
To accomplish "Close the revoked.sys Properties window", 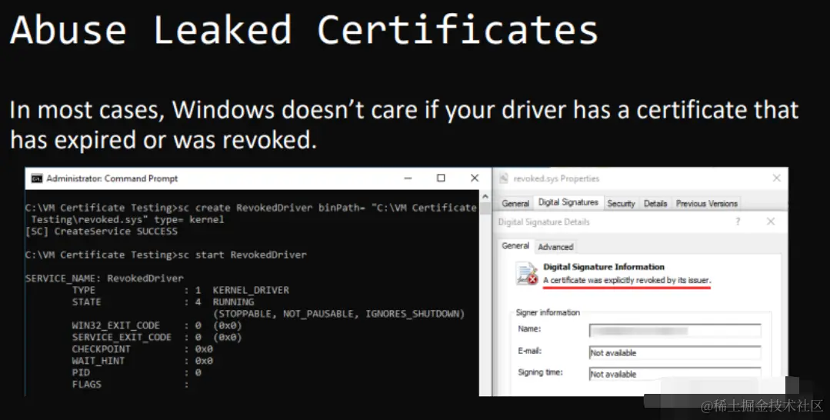I will point(776,178).
